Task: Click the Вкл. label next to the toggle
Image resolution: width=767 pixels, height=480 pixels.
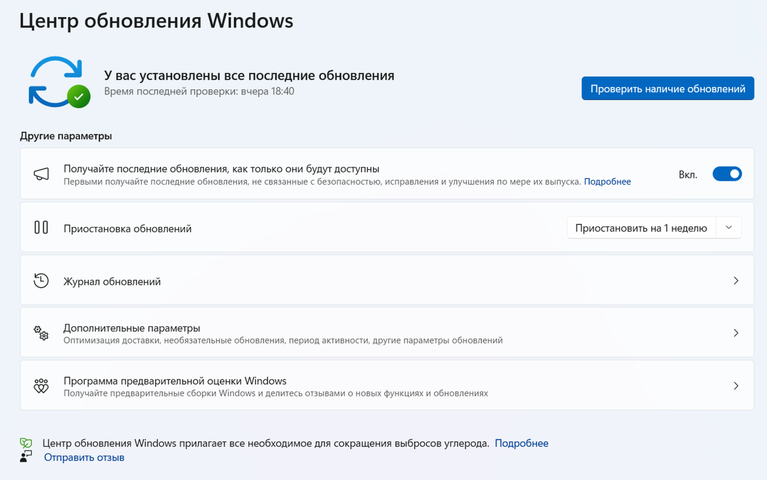Action: coord(688,175)
